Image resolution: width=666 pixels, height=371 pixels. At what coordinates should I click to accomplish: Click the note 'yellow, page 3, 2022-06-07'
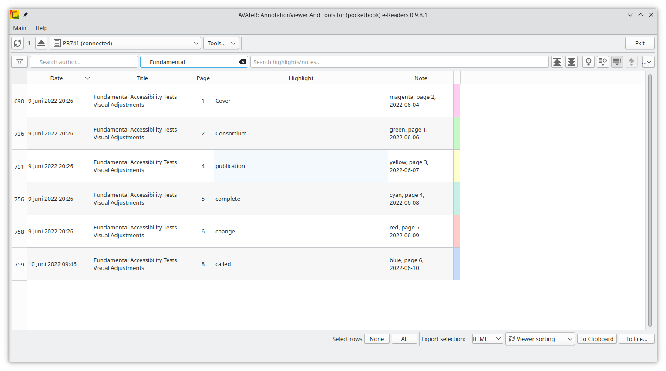(420, 166)
